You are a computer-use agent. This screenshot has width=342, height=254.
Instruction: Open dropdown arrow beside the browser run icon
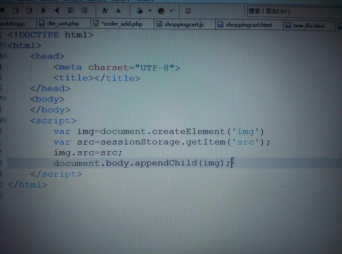[171, 11]
